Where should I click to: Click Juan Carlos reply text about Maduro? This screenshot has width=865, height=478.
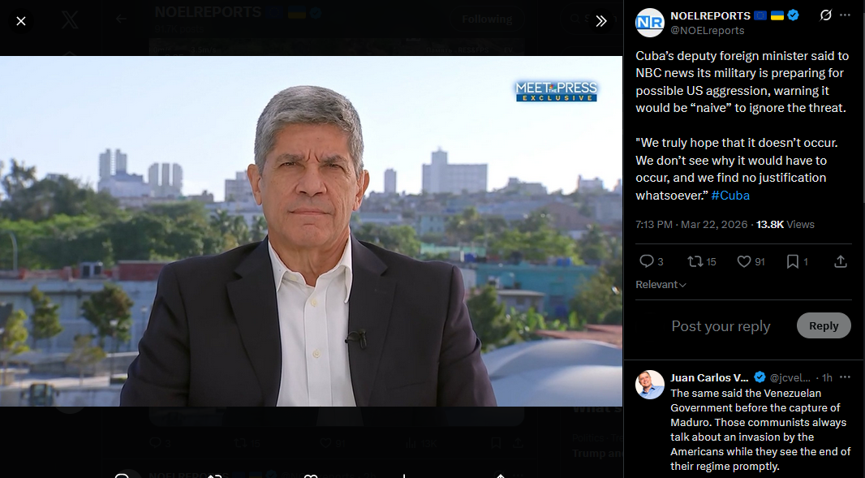(x=760, y=429)
